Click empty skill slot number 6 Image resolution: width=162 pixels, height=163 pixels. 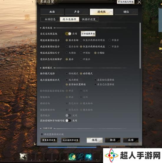coord(64,157)
